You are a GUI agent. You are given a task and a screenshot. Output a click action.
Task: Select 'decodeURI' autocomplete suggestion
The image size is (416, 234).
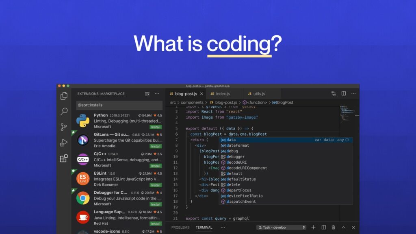pos(286,162)
